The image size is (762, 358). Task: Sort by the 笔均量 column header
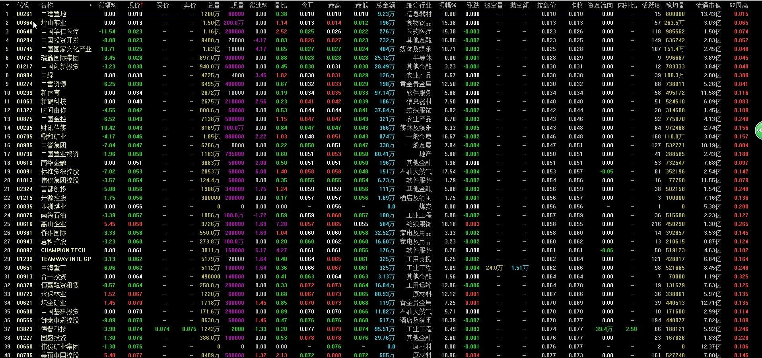coord(675,5)
